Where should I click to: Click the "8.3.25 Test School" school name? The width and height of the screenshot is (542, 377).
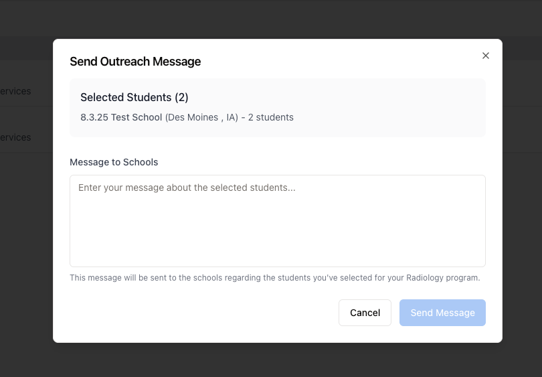121,117
